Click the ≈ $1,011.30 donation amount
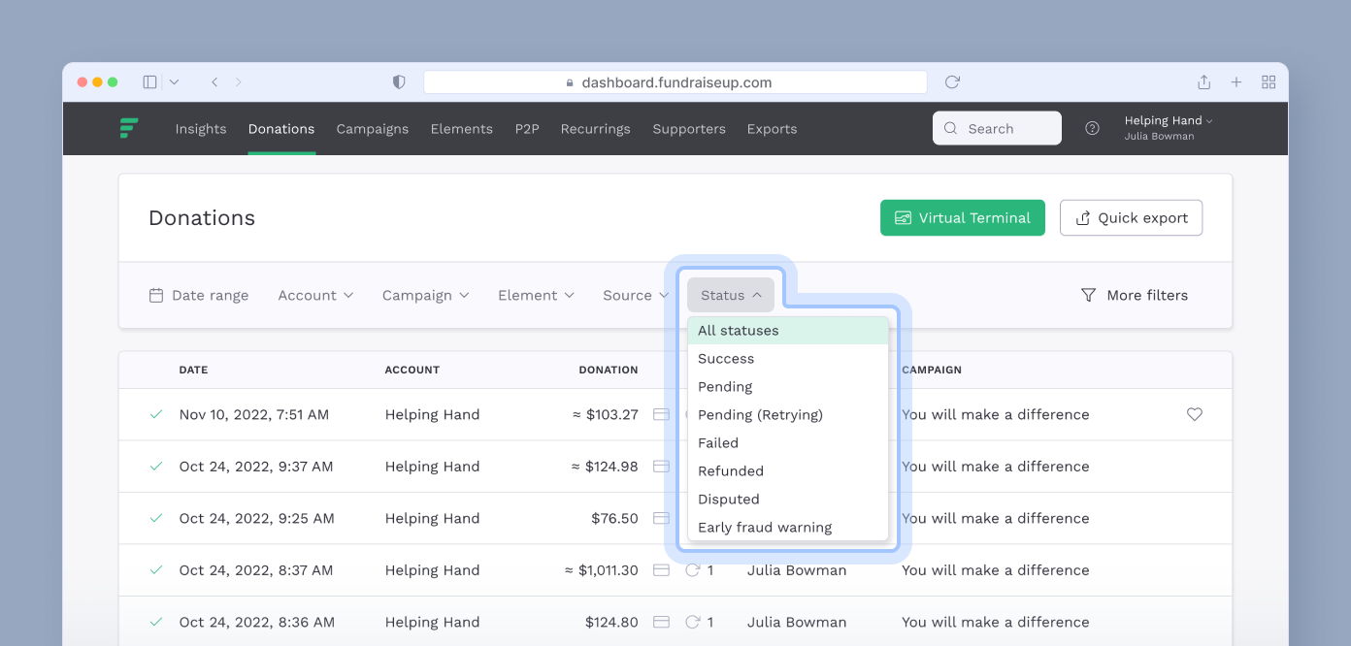Viewport: 1351px width, 646px height. (x=602, y=570)
